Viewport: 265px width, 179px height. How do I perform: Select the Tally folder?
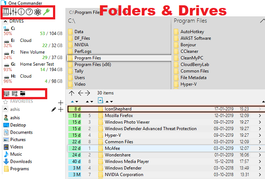pyautogui.click(x=76, y=71)
